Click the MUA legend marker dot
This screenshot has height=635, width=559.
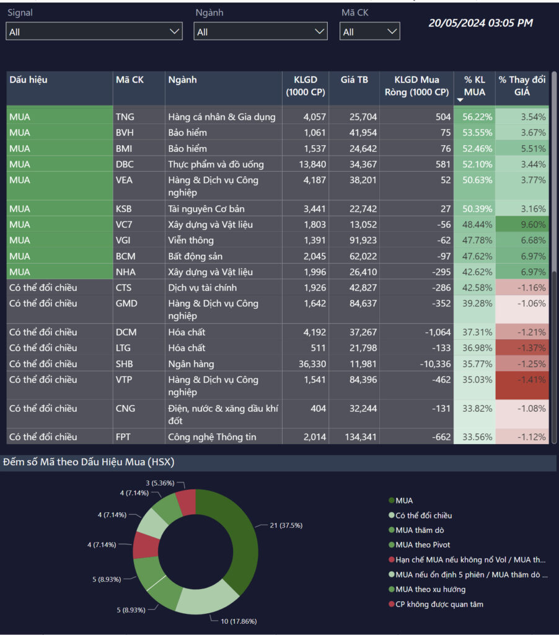point(391,500)
